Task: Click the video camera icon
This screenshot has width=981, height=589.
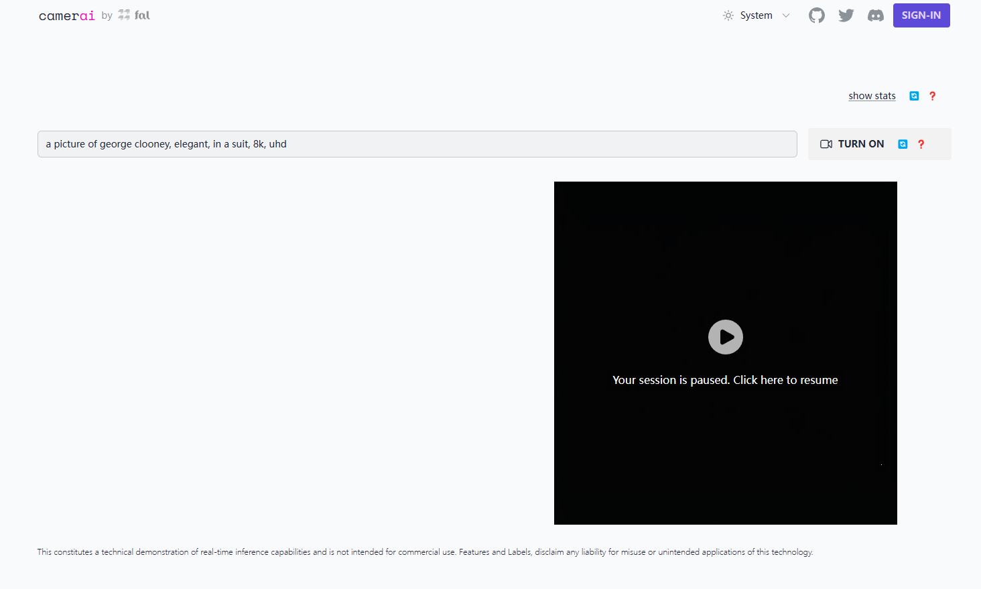Action: 826,144
